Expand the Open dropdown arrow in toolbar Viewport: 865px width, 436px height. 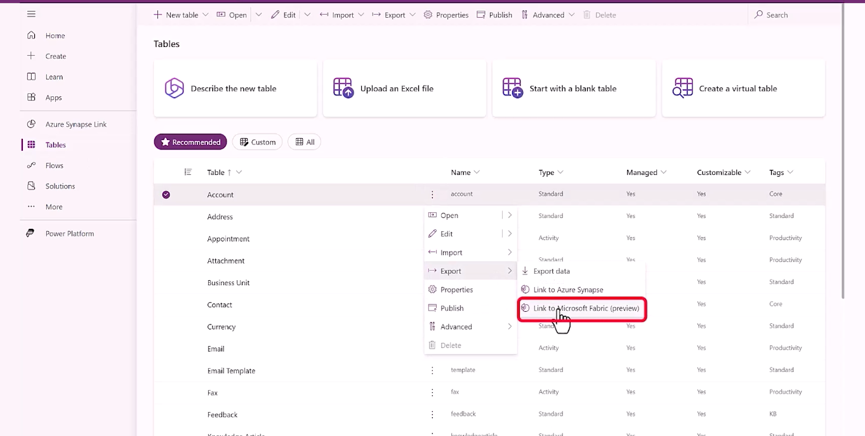(258, 15)
